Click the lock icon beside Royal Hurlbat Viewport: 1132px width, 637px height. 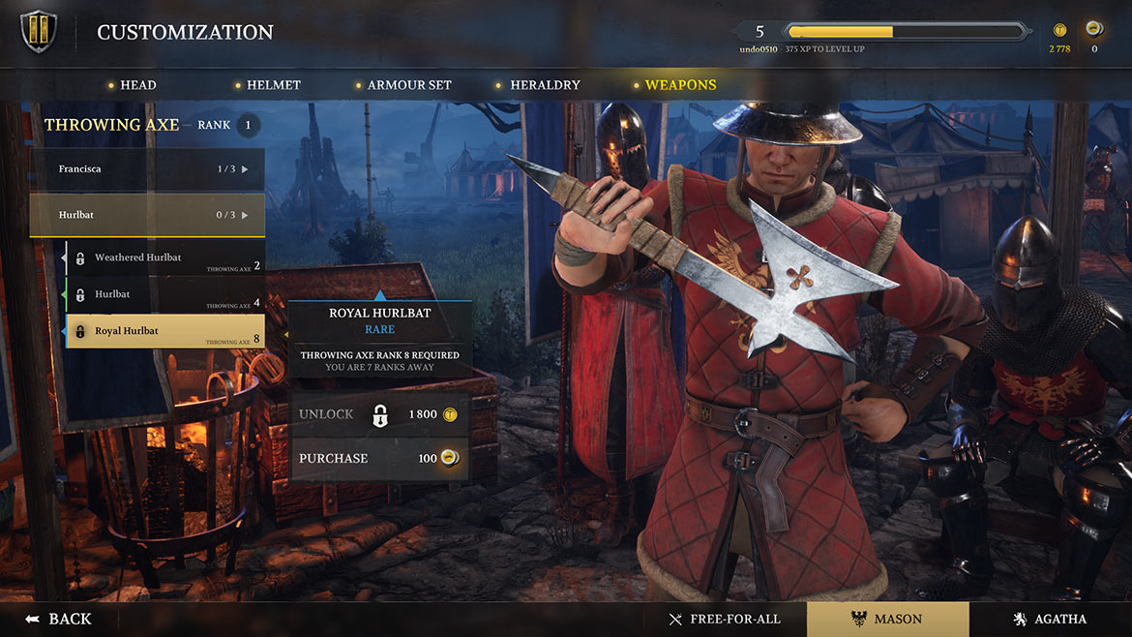click(x=80, y=331)
